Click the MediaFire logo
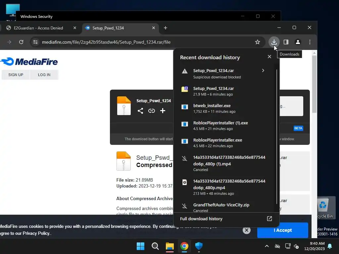 (x=29, y=62)
